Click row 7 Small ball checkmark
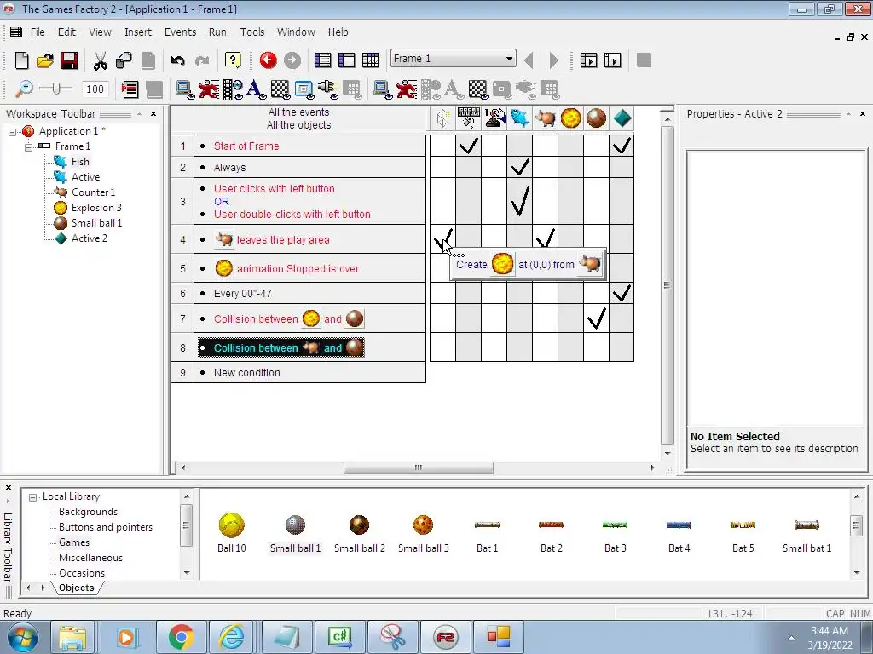 coord(596,318)
